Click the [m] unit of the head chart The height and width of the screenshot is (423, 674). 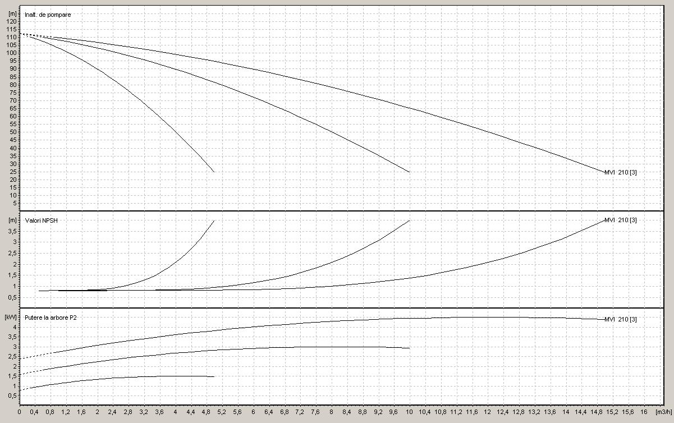click(12, 13)
